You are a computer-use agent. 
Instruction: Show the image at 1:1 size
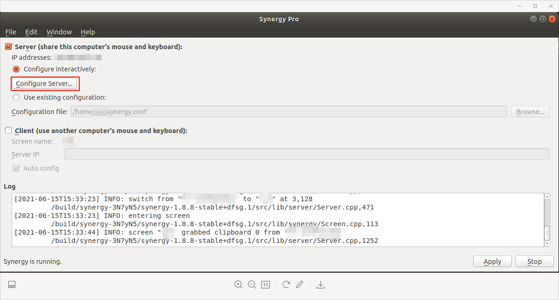266,285
